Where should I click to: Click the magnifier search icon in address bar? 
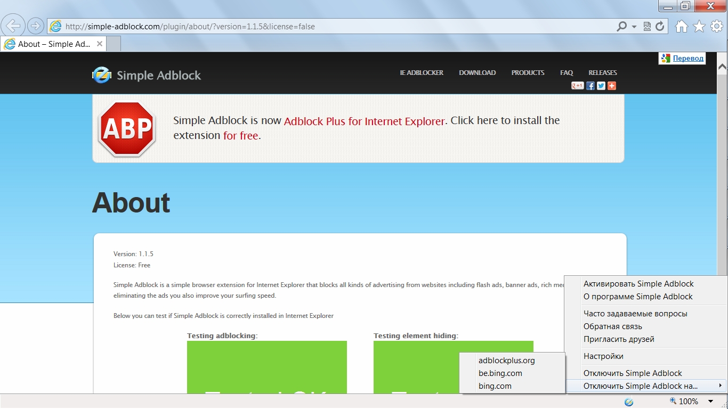coord(621,26)
